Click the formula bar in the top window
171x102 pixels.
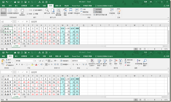pyautogui.click(x=99, y=22)
